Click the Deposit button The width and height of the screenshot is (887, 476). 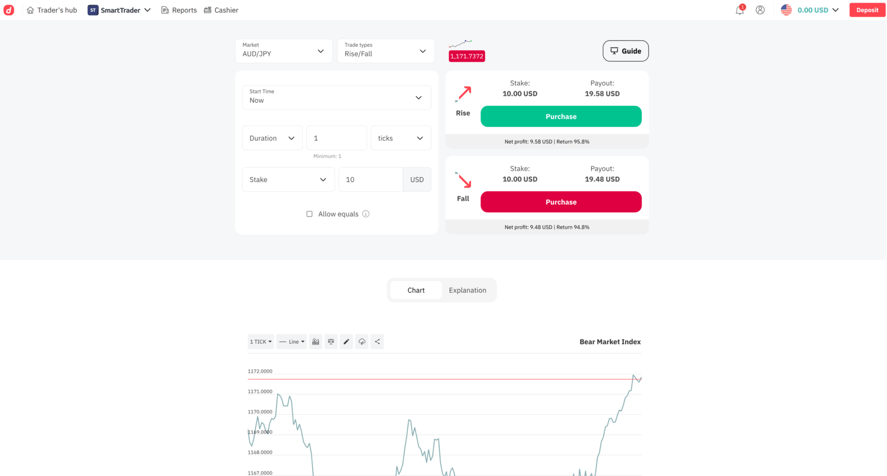(x=867, y=10)
